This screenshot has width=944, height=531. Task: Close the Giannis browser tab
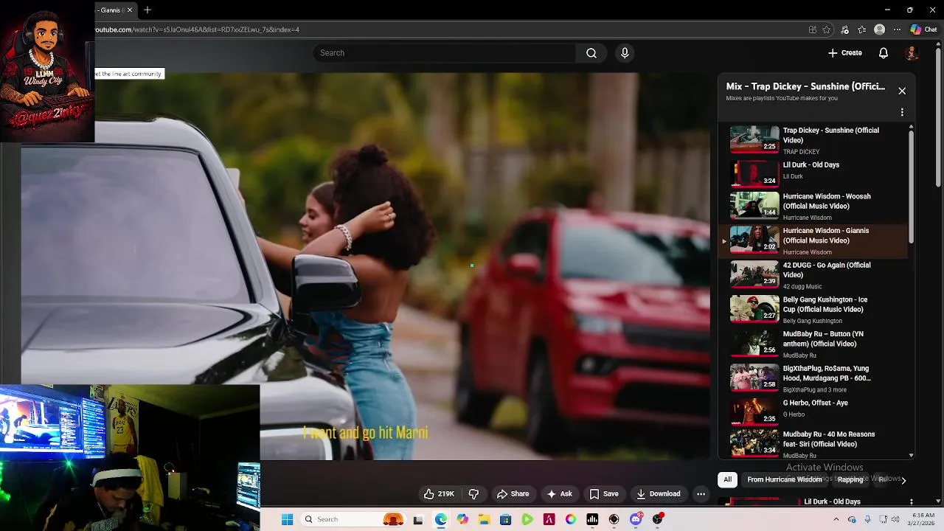pyautogui.click(x=130, y=10)
